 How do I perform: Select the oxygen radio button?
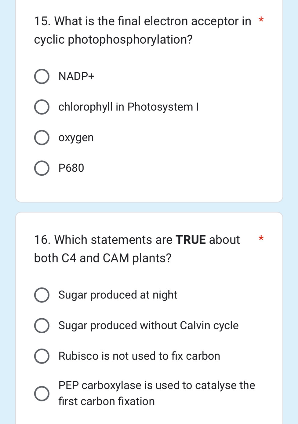point(42,137)
